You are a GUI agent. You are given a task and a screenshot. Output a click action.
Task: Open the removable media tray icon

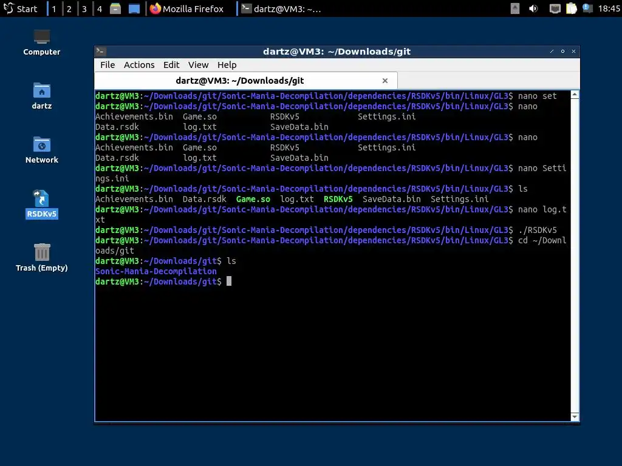click(515, 8)
